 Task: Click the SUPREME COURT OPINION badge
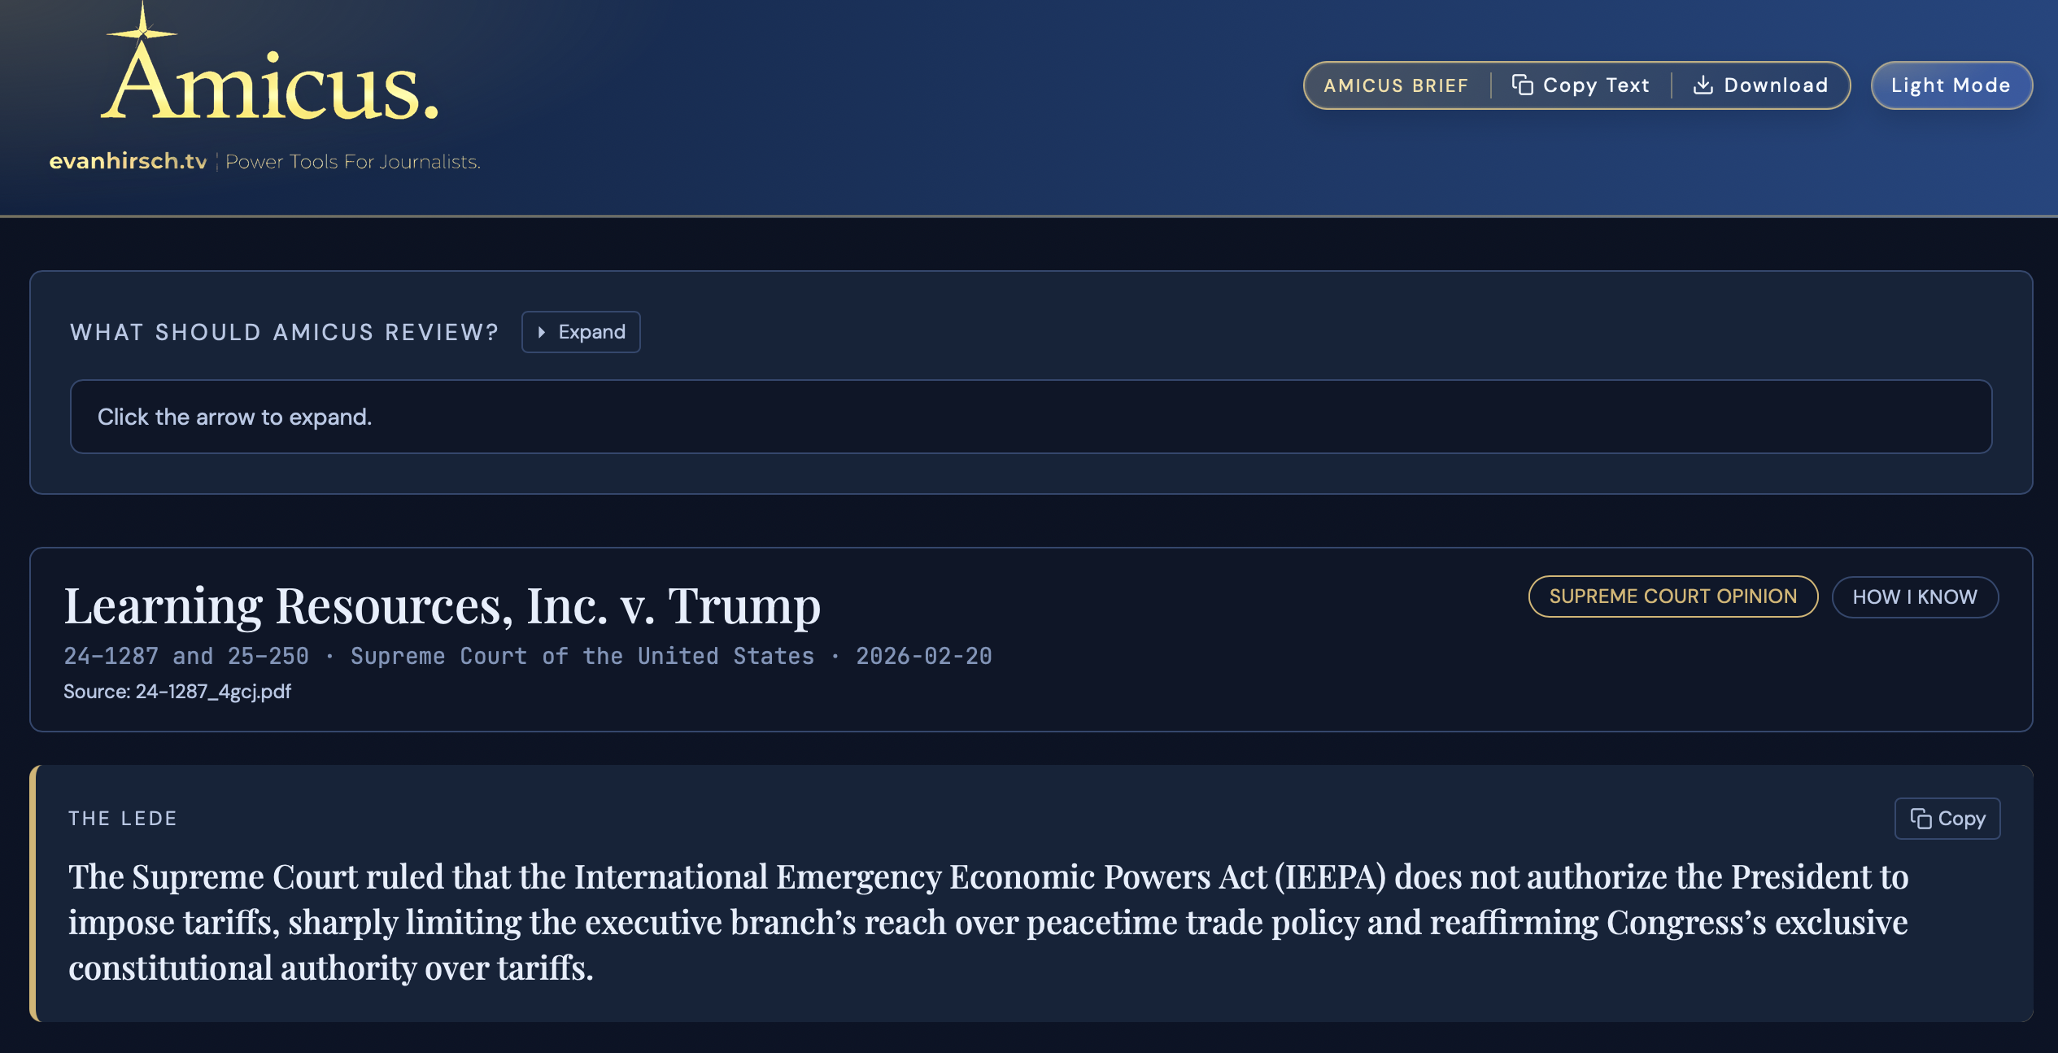click(x=1672, y=596)
